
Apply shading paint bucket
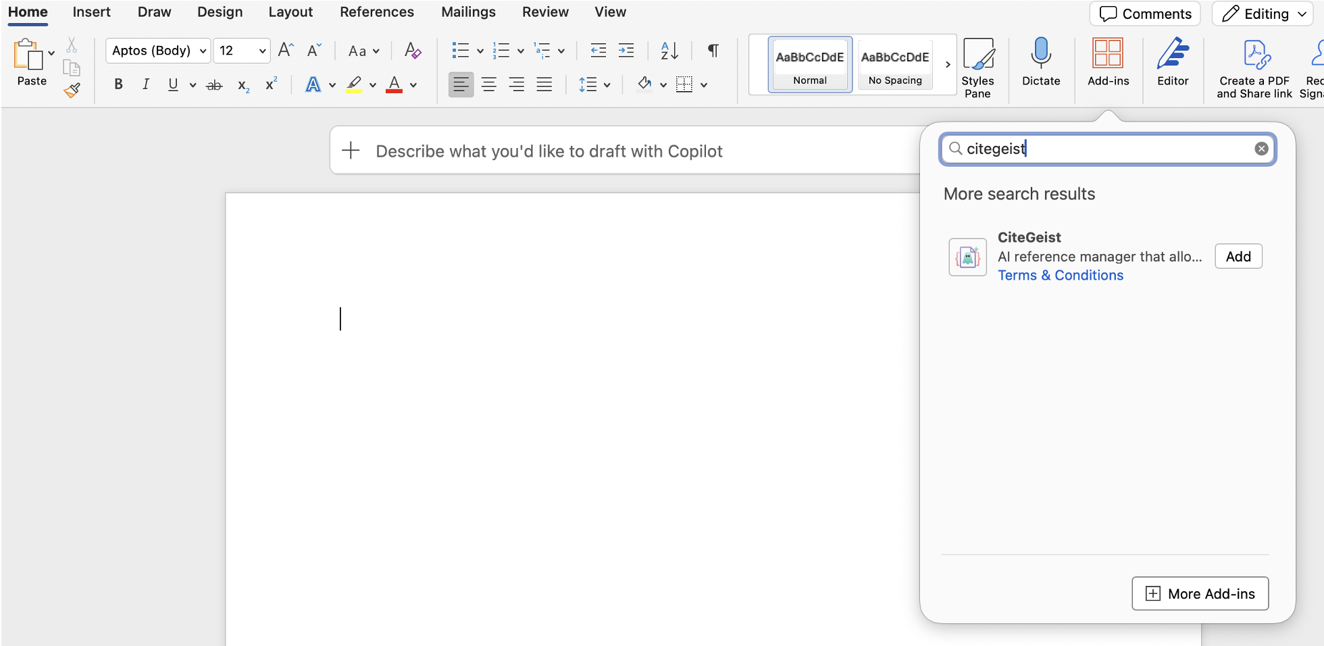click(644, 84)
